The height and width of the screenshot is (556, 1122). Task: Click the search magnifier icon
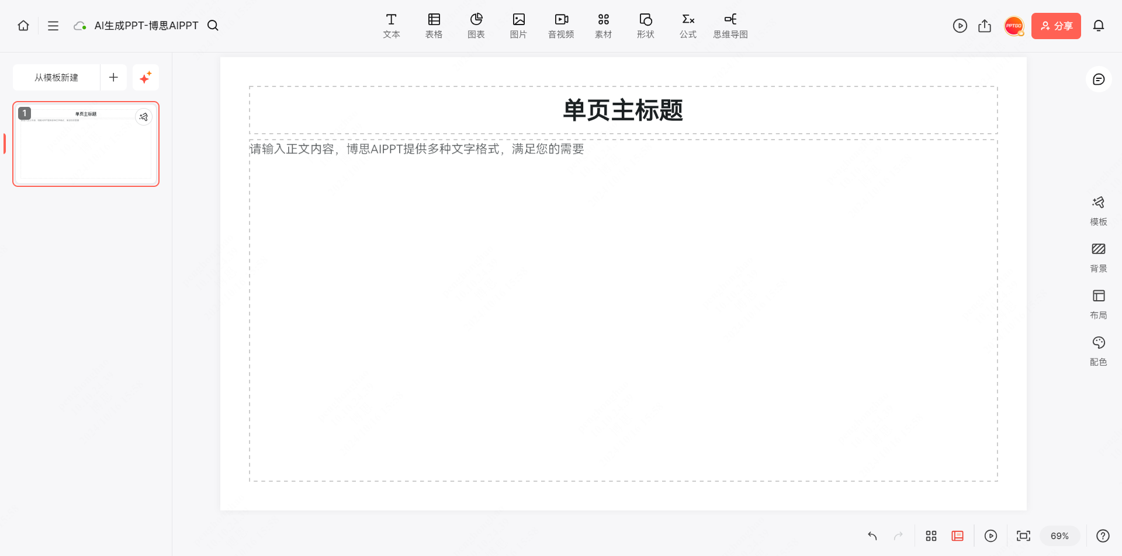[x=213, y=26]
